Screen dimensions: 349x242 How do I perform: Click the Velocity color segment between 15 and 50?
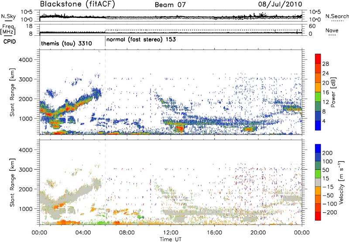pos(318,174)
